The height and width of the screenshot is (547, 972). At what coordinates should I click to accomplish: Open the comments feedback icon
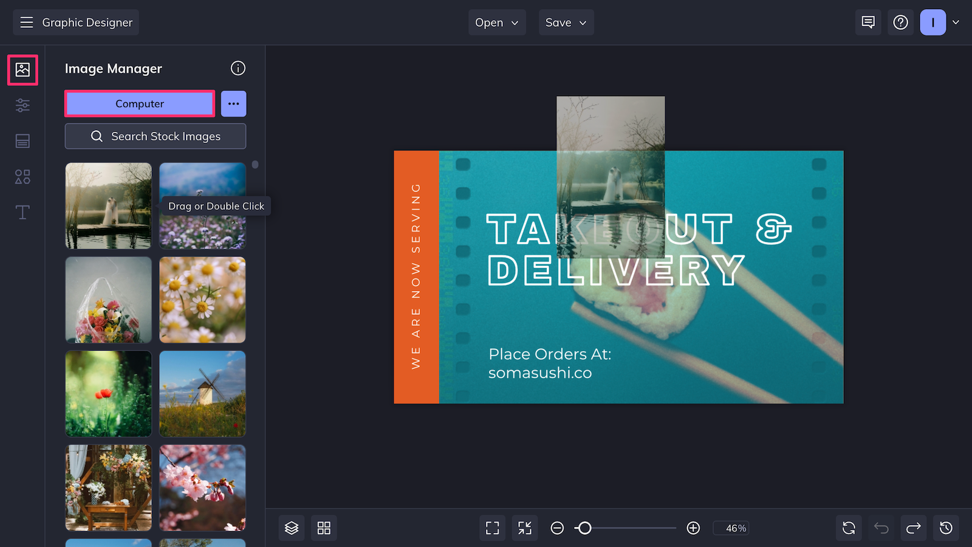point(868,22)
